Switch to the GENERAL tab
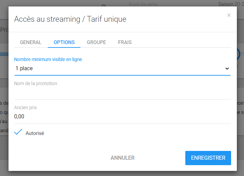This screenshot has height=176, width=244. tap(31, 42)
